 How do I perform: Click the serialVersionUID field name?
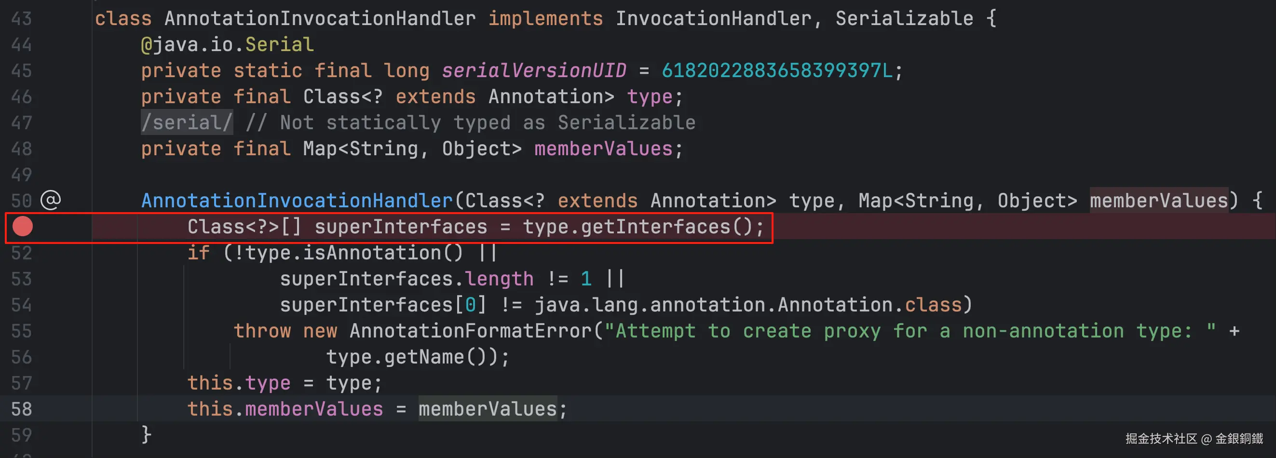(x=534, y=71)
